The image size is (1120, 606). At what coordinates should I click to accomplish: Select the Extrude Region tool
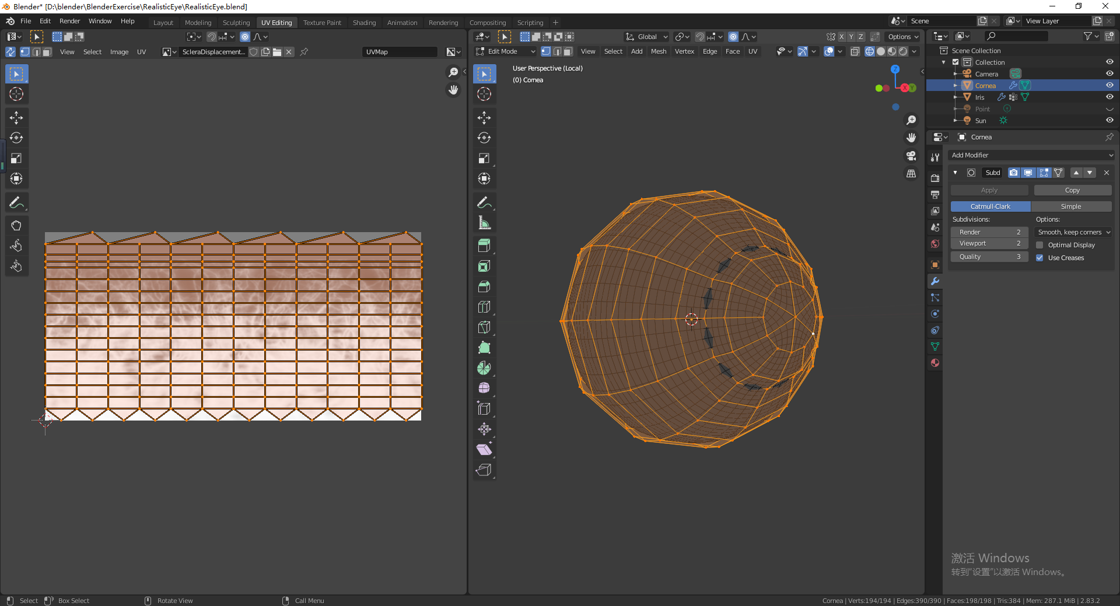click(484, 246)
